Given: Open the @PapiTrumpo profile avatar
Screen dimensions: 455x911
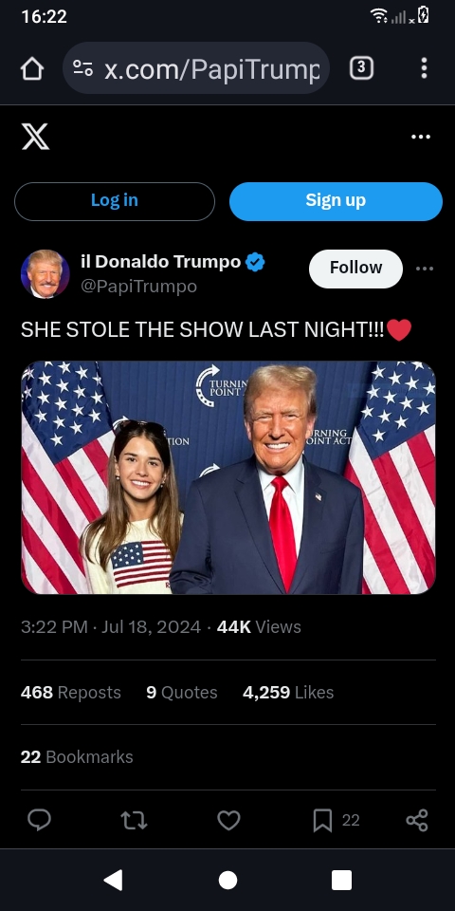Looking at the screenshot, I should [45, 274].
